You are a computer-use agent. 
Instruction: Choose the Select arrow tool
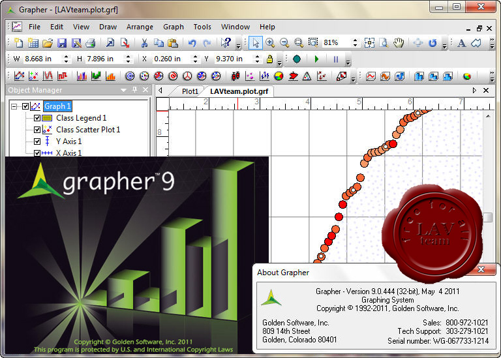click(x=256, y=43)
